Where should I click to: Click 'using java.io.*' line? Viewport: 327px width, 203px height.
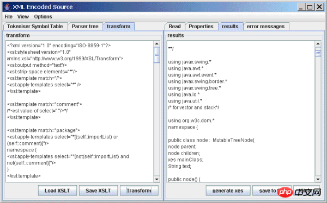(184, 94)
